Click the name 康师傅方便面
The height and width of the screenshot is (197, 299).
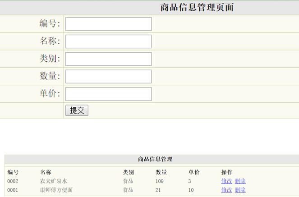pyautogui.click(x=56, y=190)
